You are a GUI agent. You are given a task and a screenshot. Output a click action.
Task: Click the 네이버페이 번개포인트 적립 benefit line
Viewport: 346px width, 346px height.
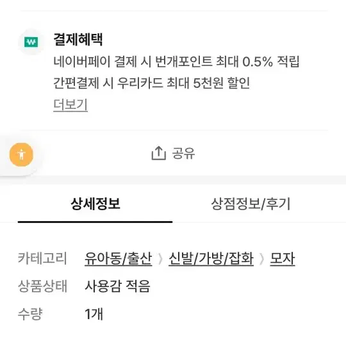click(x=177, y=62)
